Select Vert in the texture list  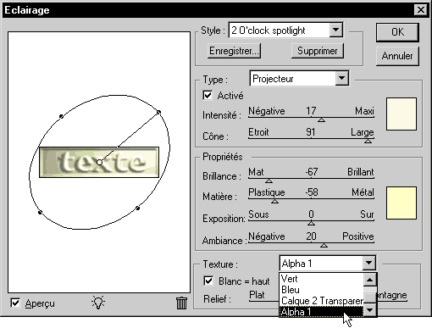pyautogui.click(x=321, y=279)
